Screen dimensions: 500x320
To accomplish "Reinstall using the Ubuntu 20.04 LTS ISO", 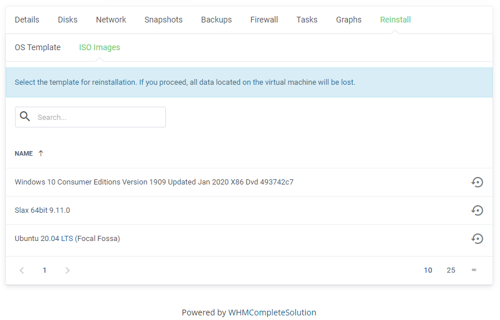I will coord(477,239).
